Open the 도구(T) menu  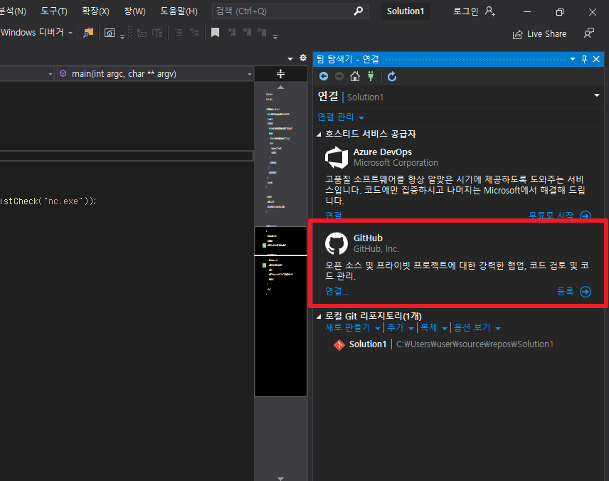(x=54, y=11)
